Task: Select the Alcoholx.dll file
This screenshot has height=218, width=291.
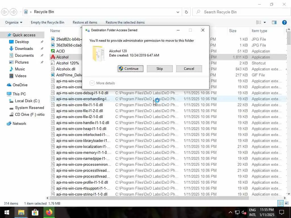Action: point(66,69)
